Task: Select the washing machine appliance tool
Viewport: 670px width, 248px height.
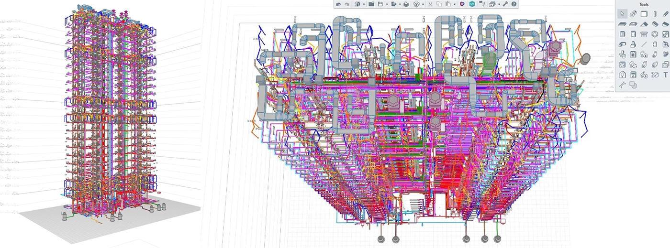Action: (x=633, y=54)
